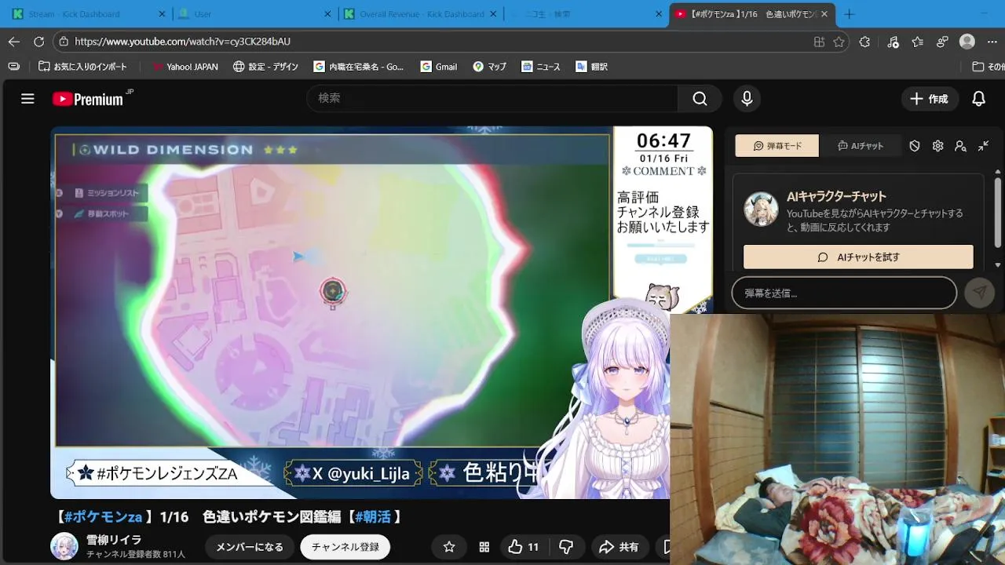Click AIチャットを試す button
The width and height of the screenshot is (1005, 565).
(858, 257)
